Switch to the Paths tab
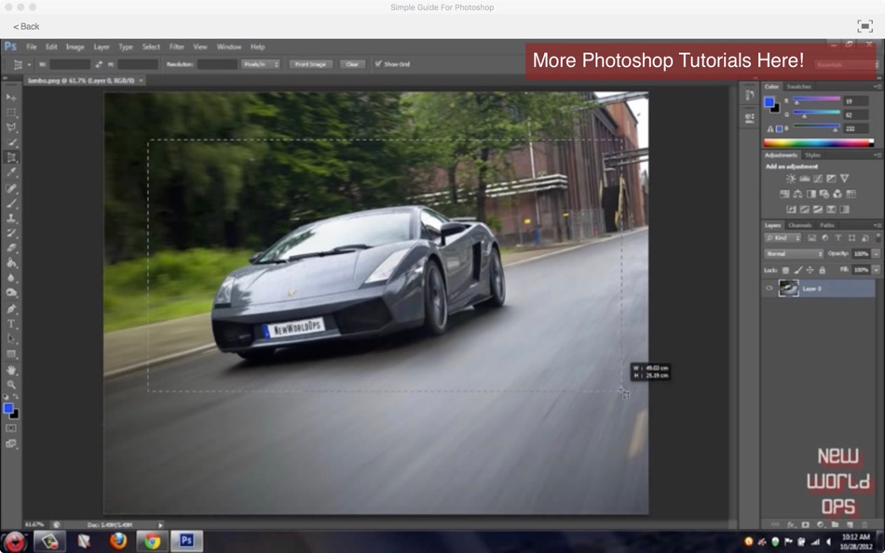This screenshot has height=553, width=885. click(827, 225)
